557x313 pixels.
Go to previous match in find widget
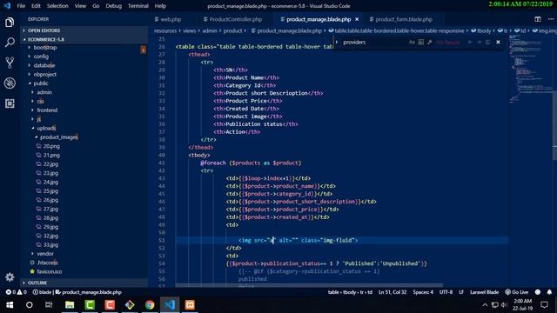(x=470, y=42)
